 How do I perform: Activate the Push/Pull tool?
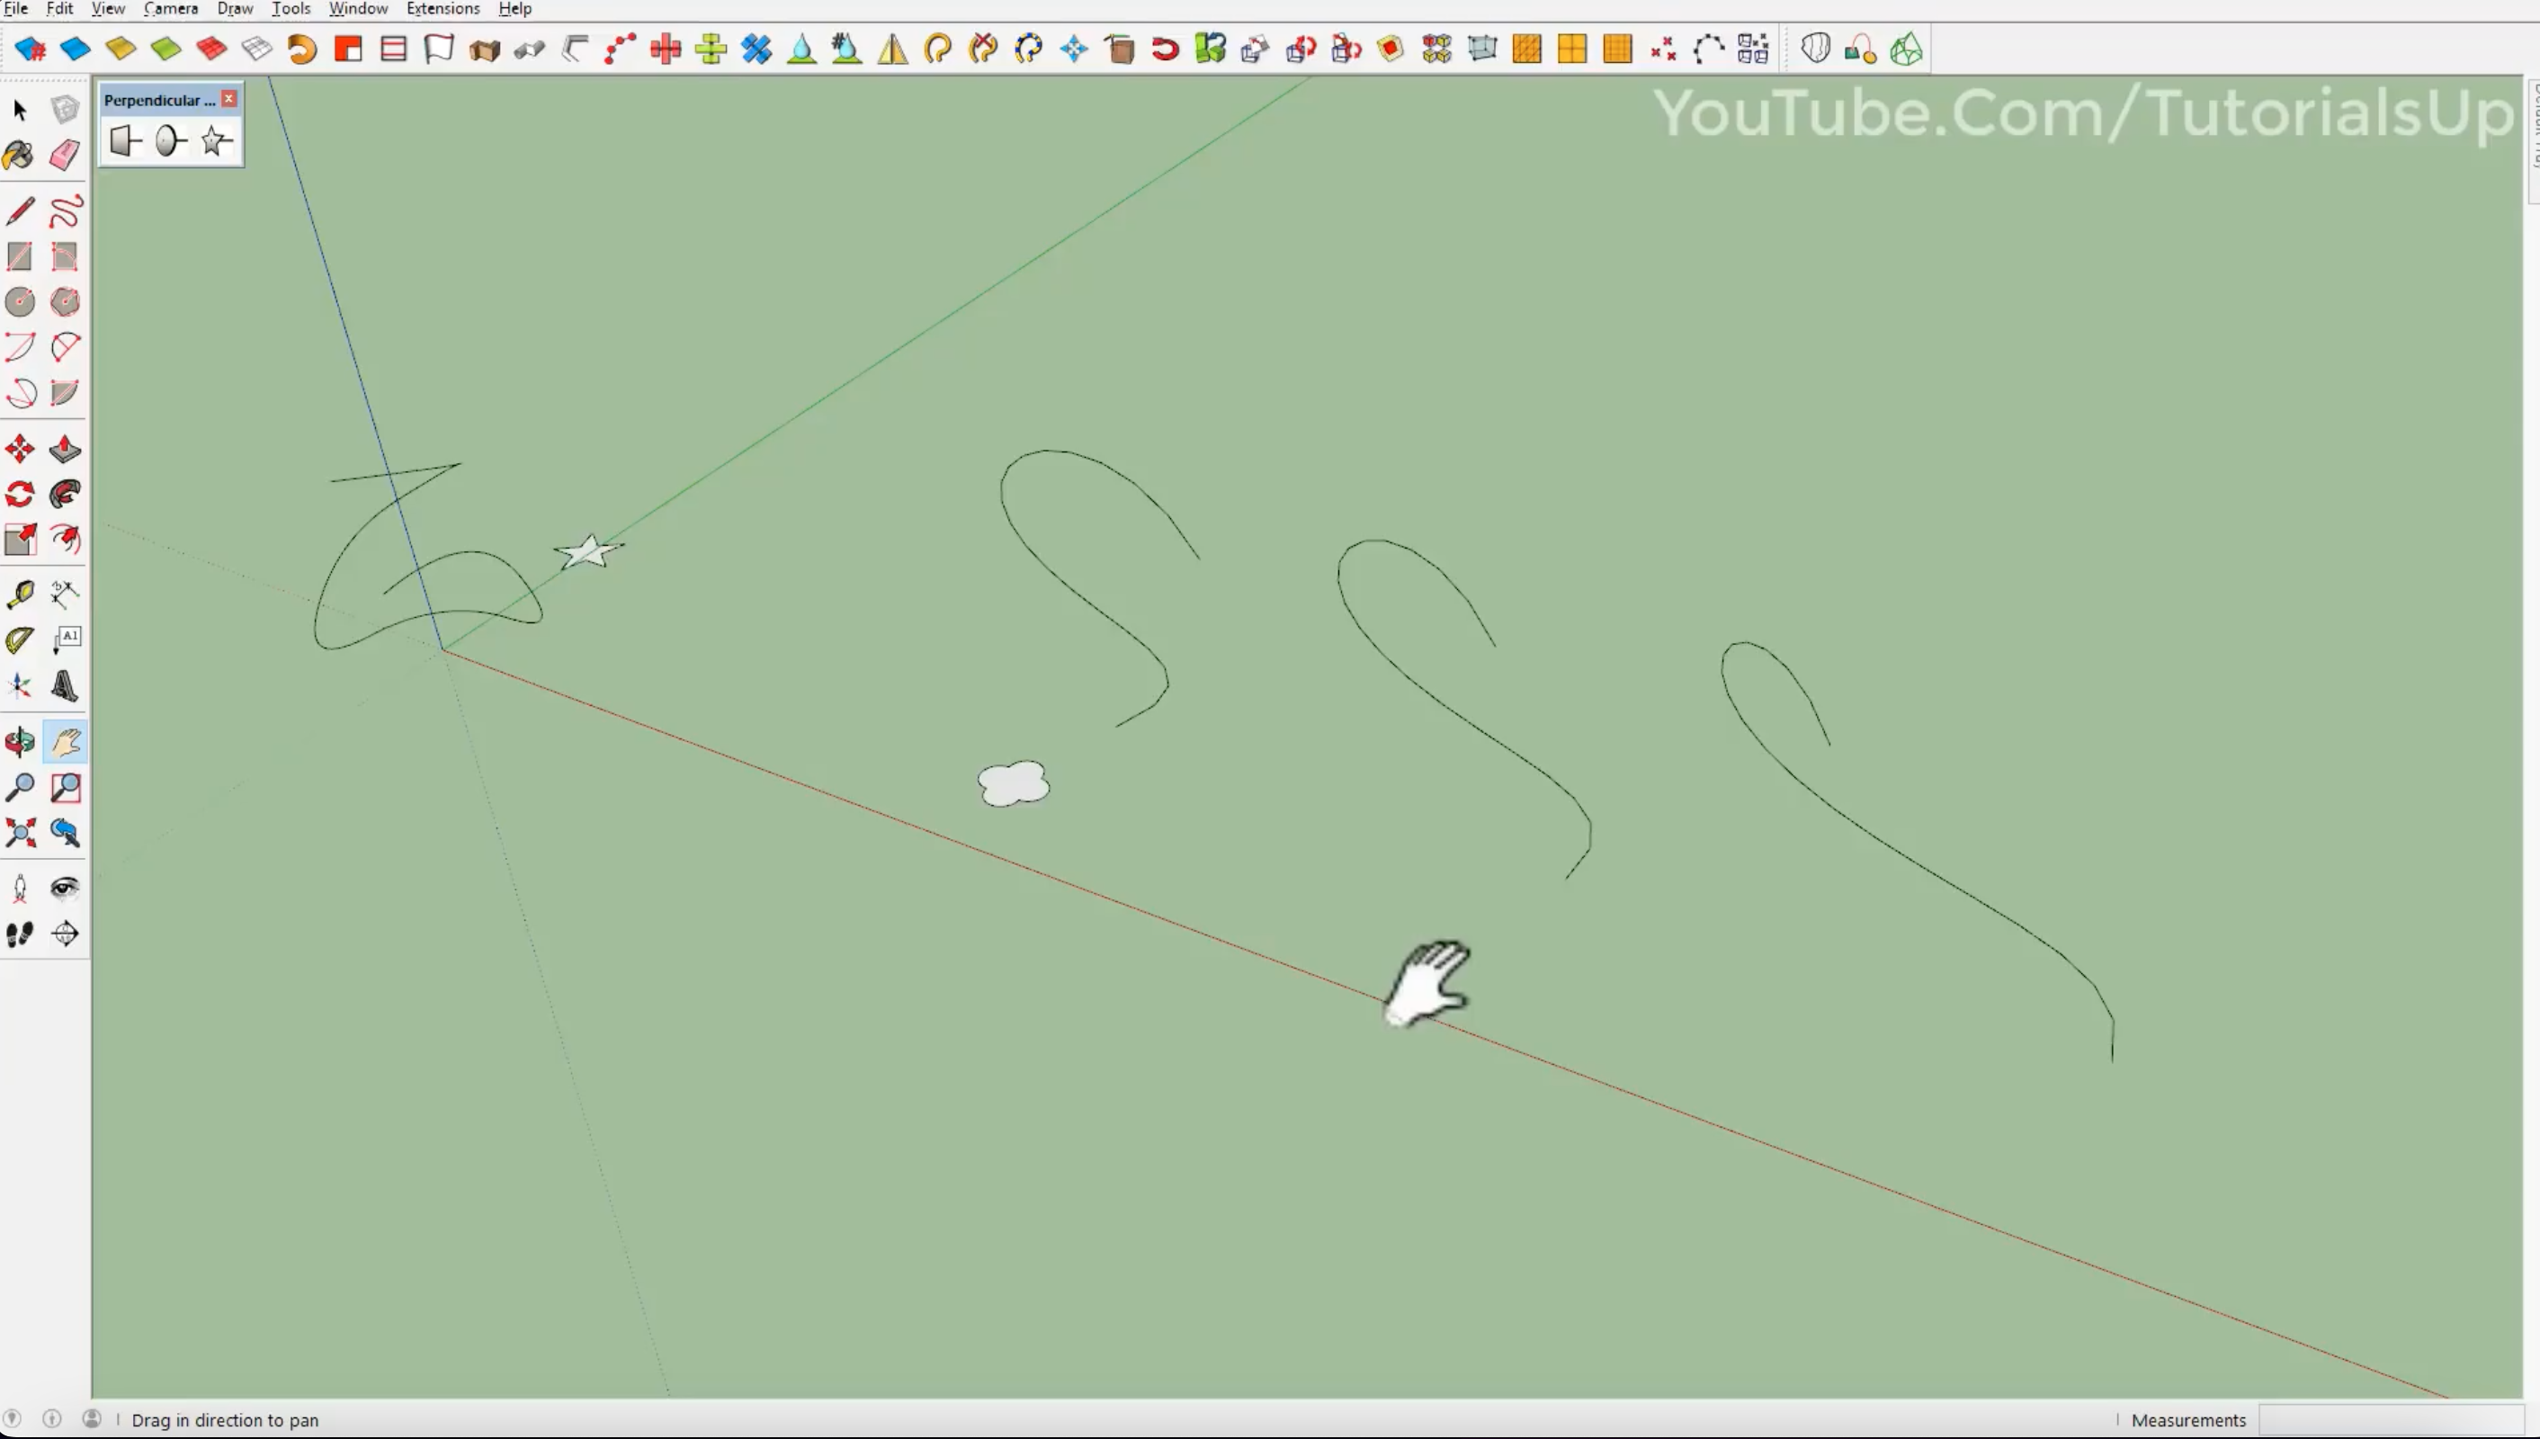click(x=66, y=450)
